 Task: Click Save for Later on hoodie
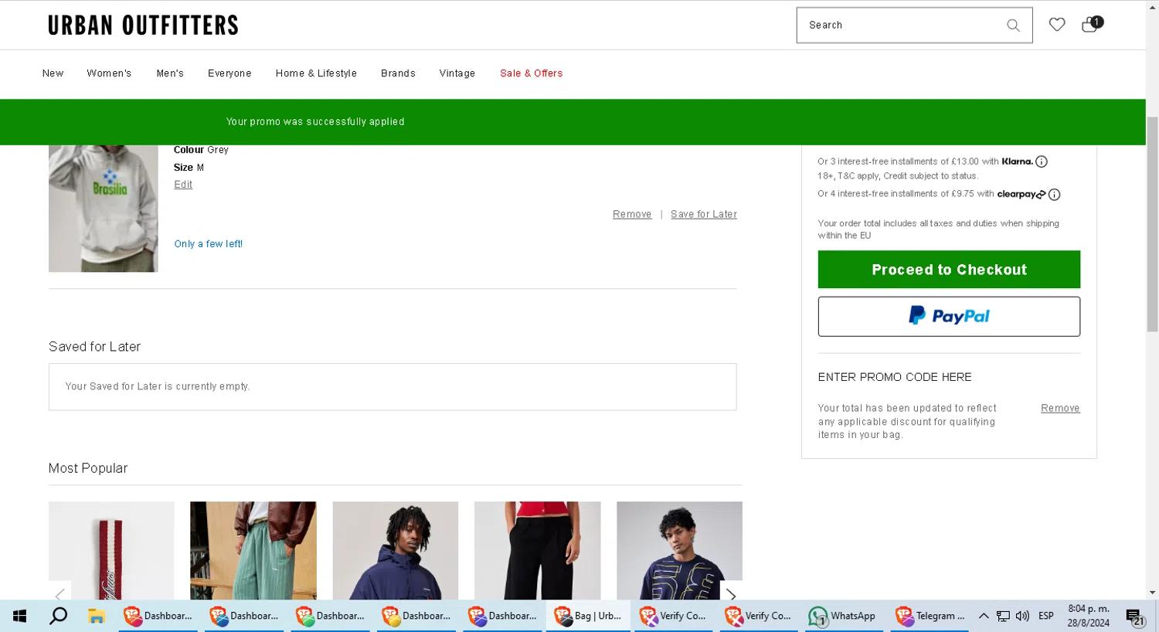click(703, 214)
